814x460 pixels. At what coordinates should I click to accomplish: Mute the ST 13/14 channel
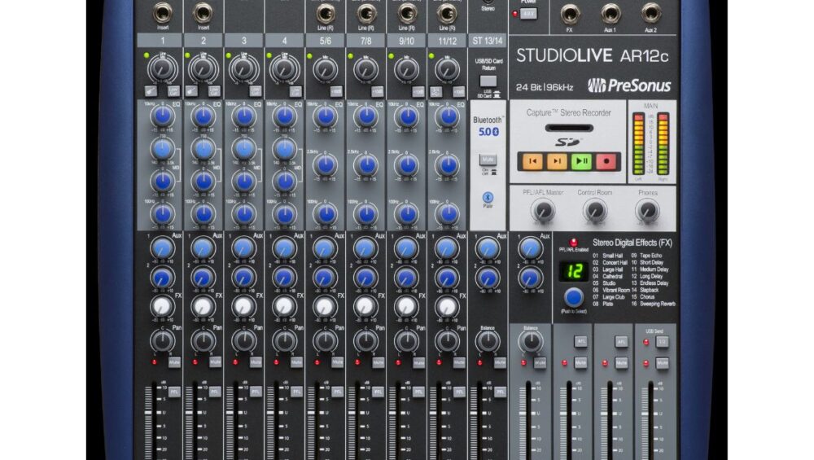tap(500, 361)
